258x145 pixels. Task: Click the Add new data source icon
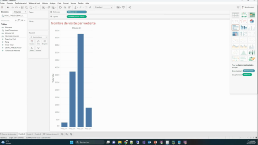pos(26,7)
